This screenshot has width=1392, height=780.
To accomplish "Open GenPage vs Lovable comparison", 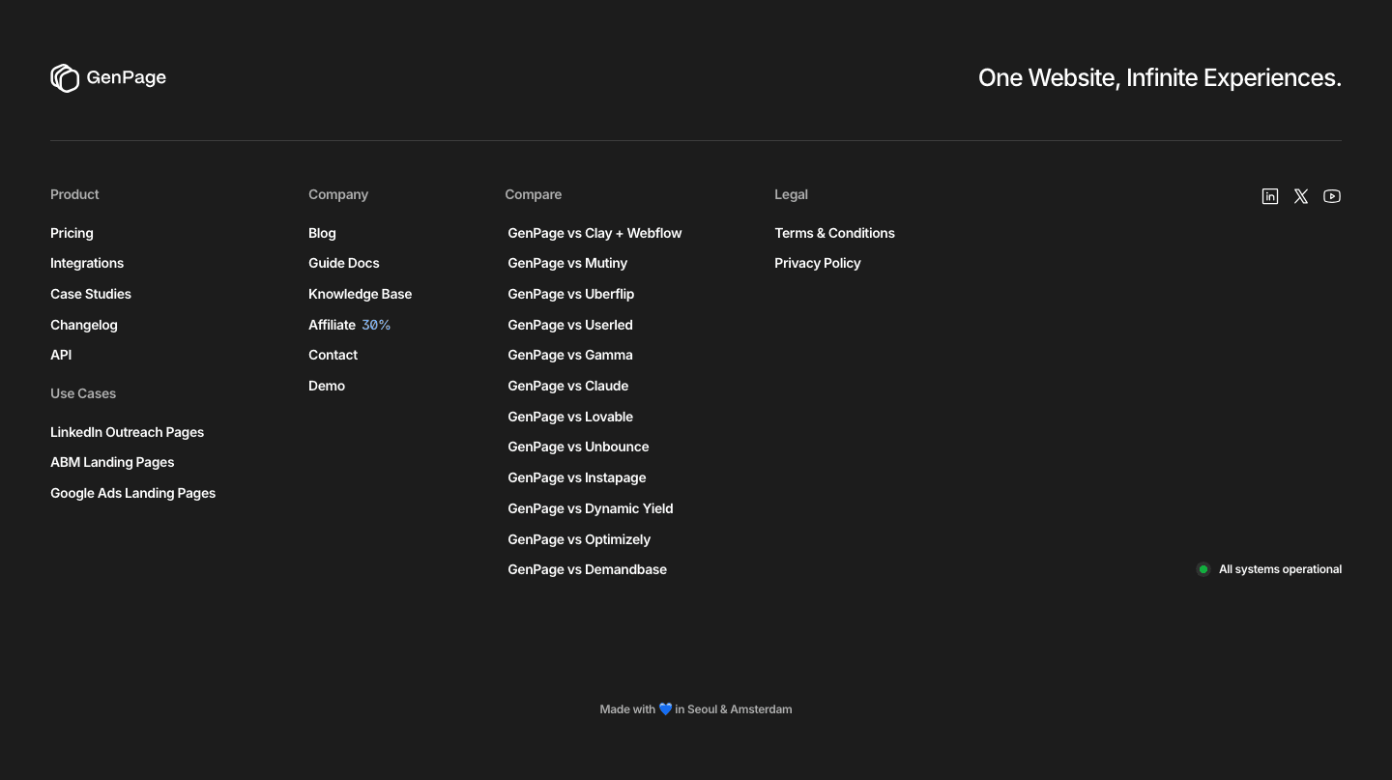I will (570, 417).
